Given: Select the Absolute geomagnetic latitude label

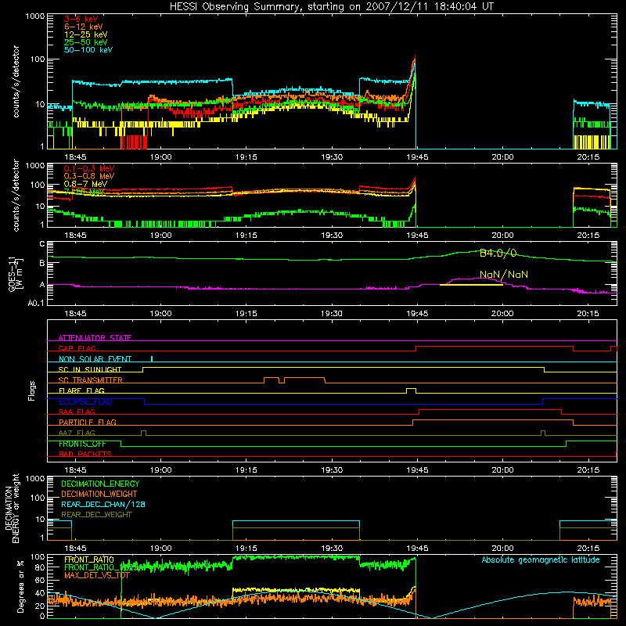Looking at the screenshot, I should coord(541,560).
